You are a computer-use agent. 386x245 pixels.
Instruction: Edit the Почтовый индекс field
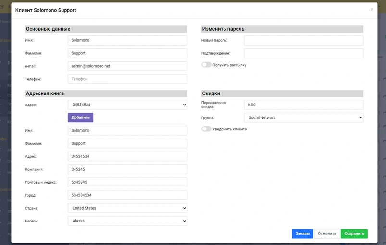pos(127,182)
